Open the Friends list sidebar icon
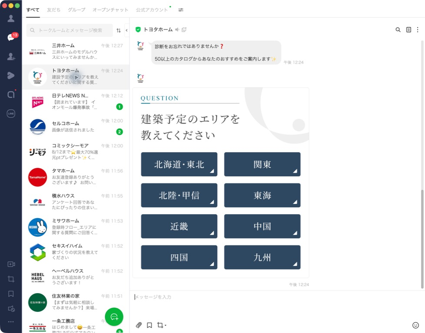 tap(11, 18)
